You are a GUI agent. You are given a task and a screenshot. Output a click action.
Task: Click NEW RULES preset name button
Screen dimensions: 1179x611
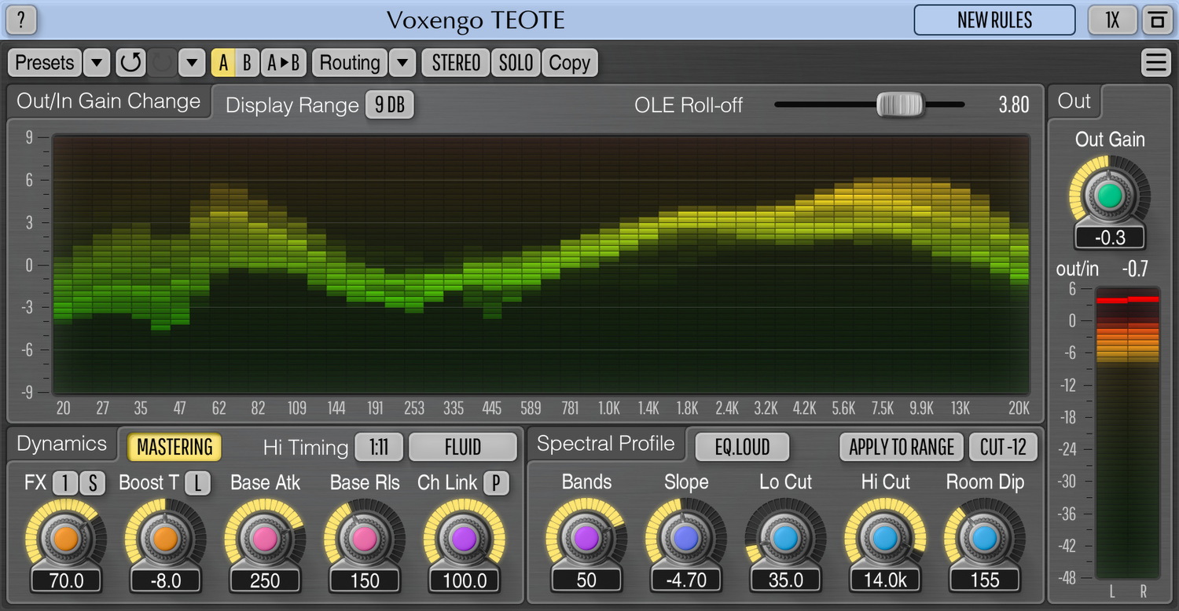click(994, 20)
